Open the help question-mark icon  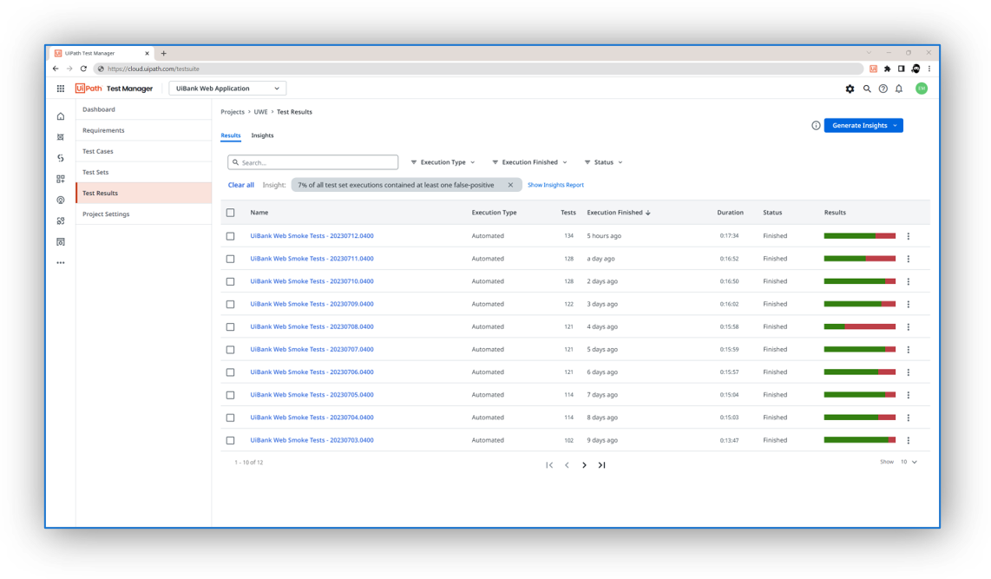(883, 89)
